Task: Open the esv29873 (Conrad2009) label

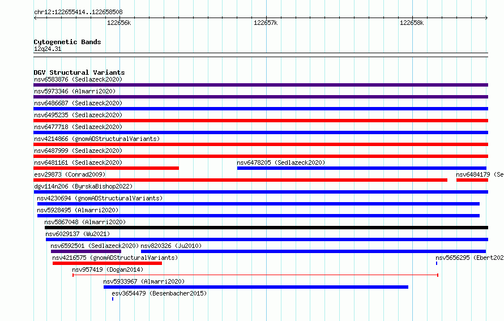Action: pyautogui.click(x=70, y=174)
